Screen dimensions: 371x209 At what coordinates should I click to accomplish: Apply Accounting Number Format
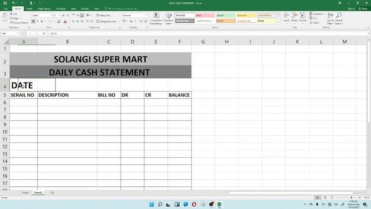(125, 21)
